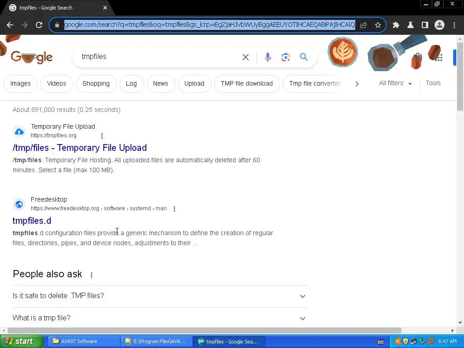464x348 pixels.
Task: Click the selected address bar URL
Action: (209, 24)
